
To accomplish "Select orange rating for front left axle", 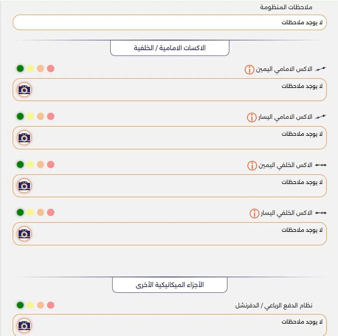I will (40, 116).
